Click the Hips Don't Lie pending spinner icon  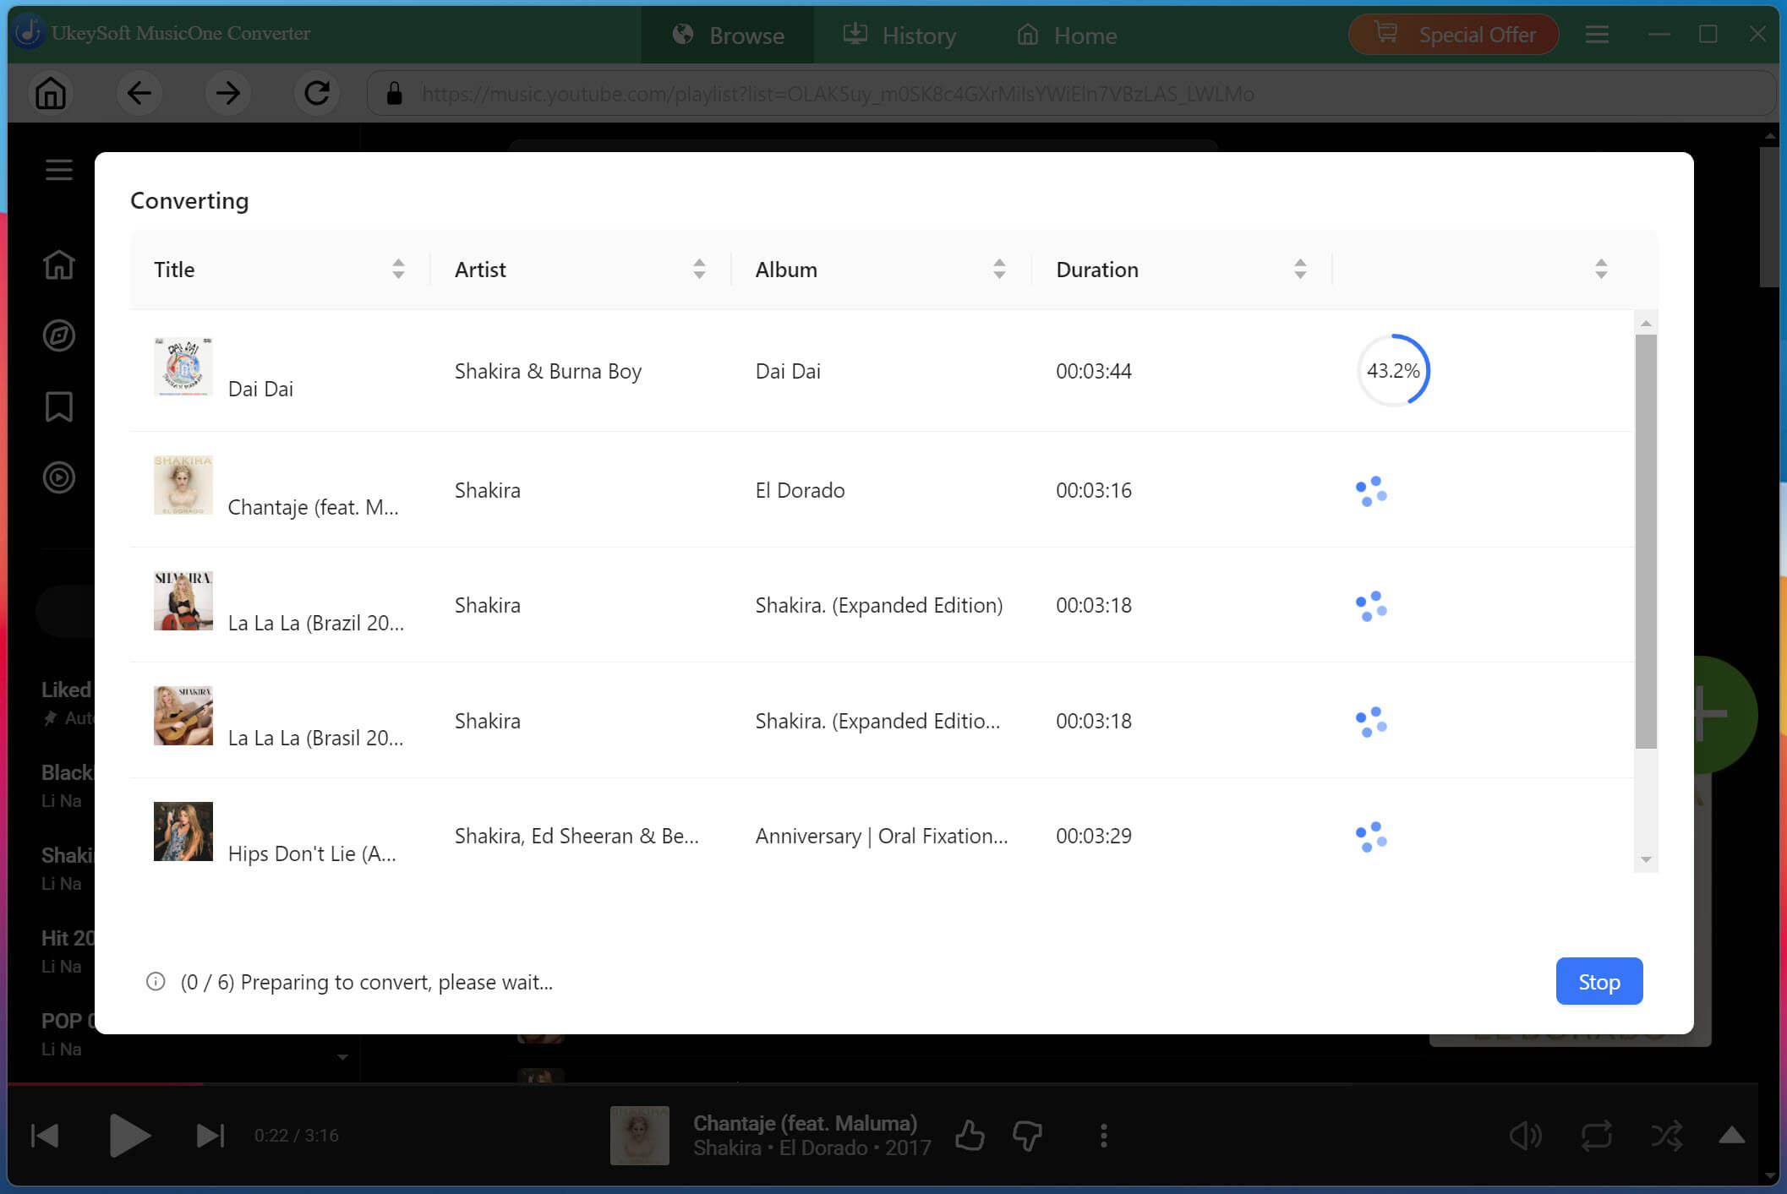click(x=1371, y=837)
